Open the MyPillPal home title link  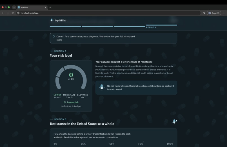61,21
